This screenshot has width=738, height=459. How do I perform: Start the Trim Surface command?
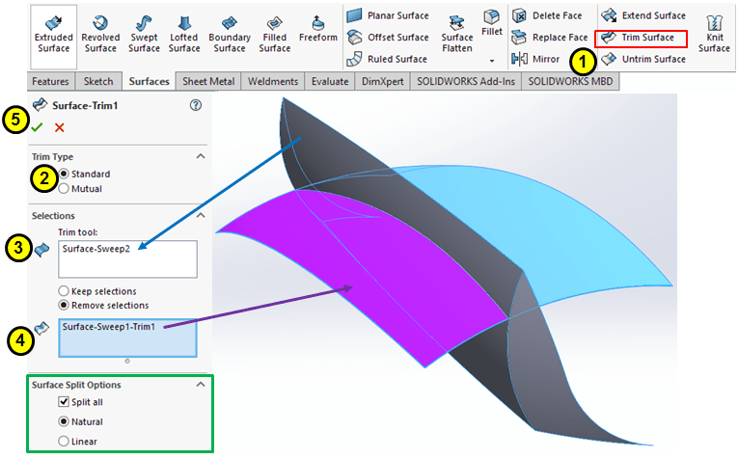[640, 38]
